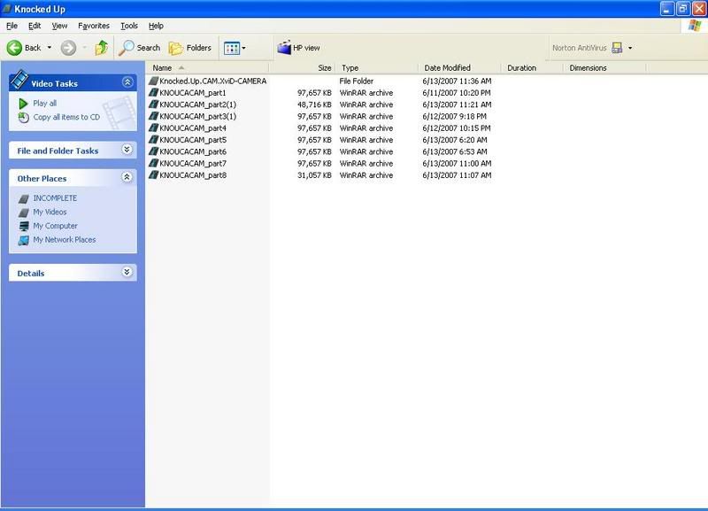Collapse the Video Tasks panel
Image resolution: width=708 pixels, height=511 pixels.
pyautogui.click(x=127, y=82)
